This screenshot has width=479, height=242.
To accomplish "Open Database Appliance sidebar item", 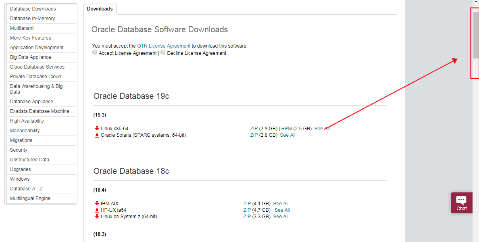I will click(42, 102).
